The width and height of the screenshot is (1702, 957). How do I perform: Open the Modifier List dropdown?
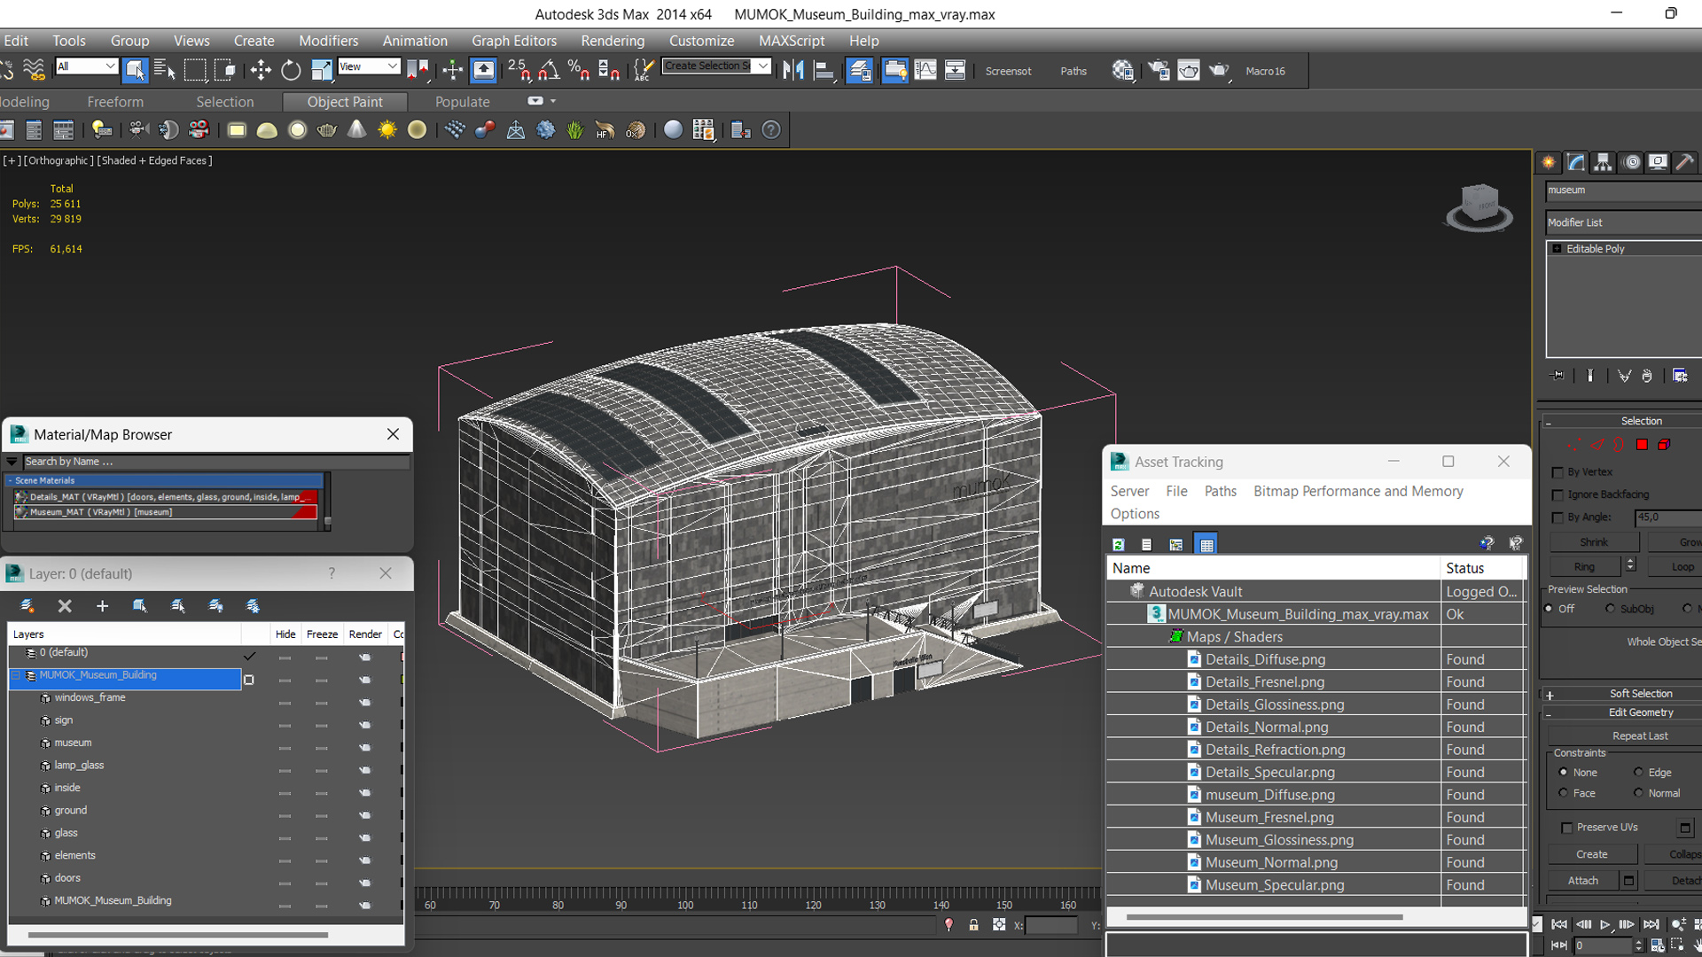click(x=1622, y=222)
